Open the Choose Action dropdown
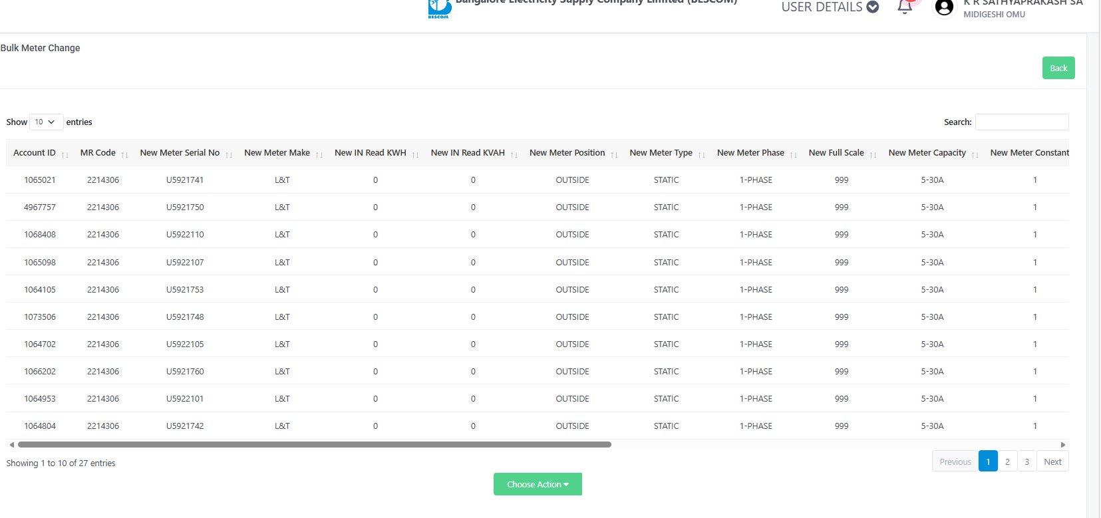The height and width of the screenshot is (518, 1101). [538, 484]
